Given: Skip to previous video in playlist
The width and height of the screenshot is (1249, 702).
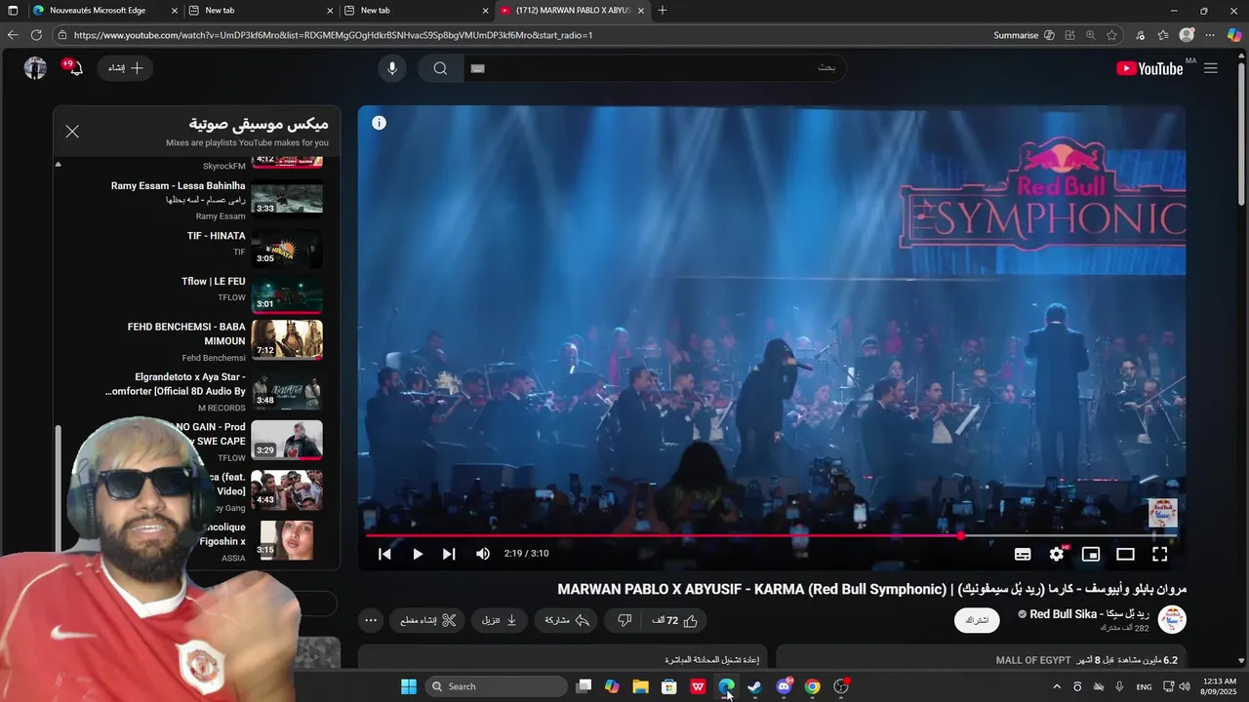Looking at the screenshot, I should (x=384, y=554).
